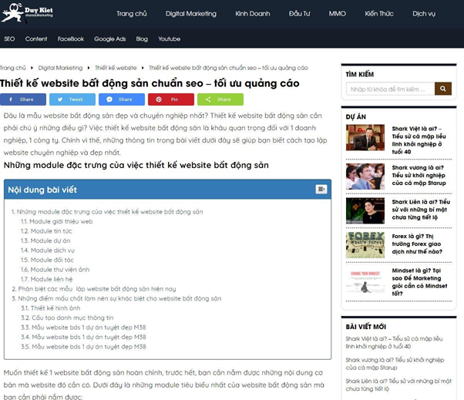This screenshot has width=464, height=400.
Task: Tweet the article using the Twitter button
Action: tap(72, 99)
